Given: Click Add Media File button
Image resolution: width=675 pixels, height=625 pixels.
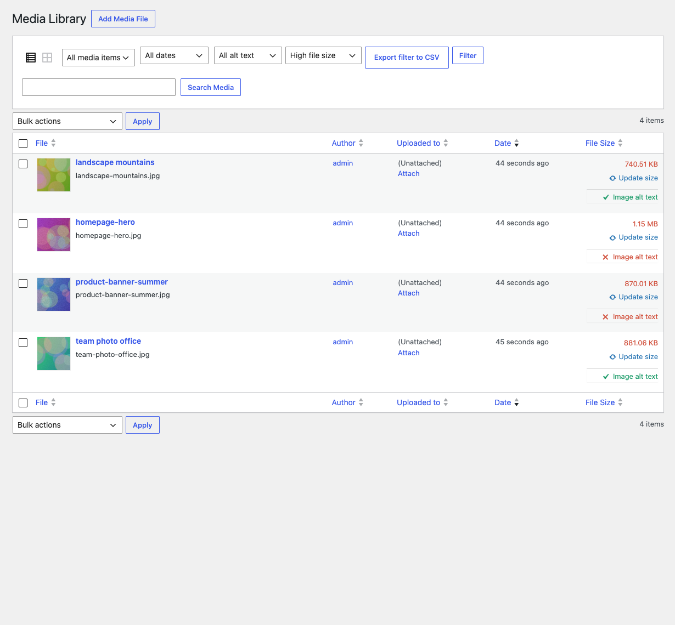Looking at the screenshot, I should click(x=123, y=19).
